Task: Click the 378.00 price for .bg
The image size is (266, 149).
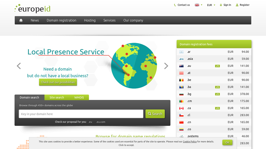Action: click(244, 94)
